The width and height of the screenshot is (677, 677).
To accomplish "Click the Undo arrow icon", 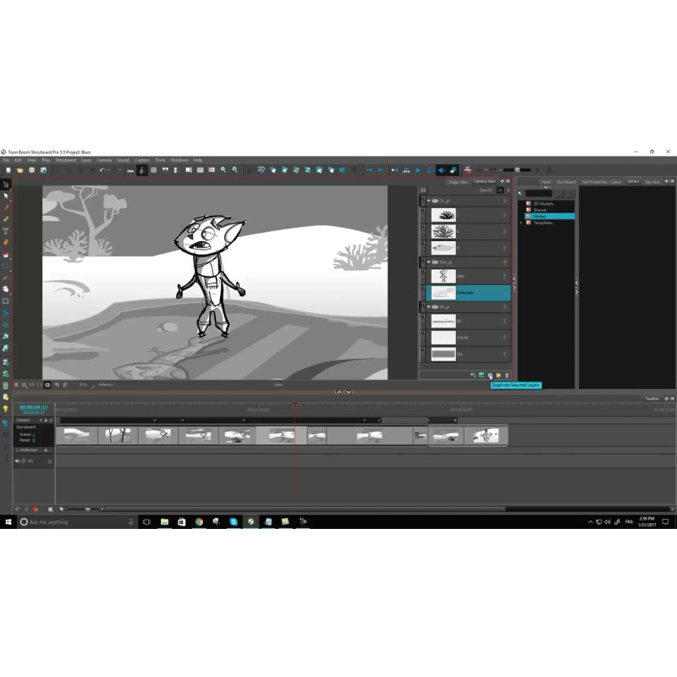I will coord(102,170).
